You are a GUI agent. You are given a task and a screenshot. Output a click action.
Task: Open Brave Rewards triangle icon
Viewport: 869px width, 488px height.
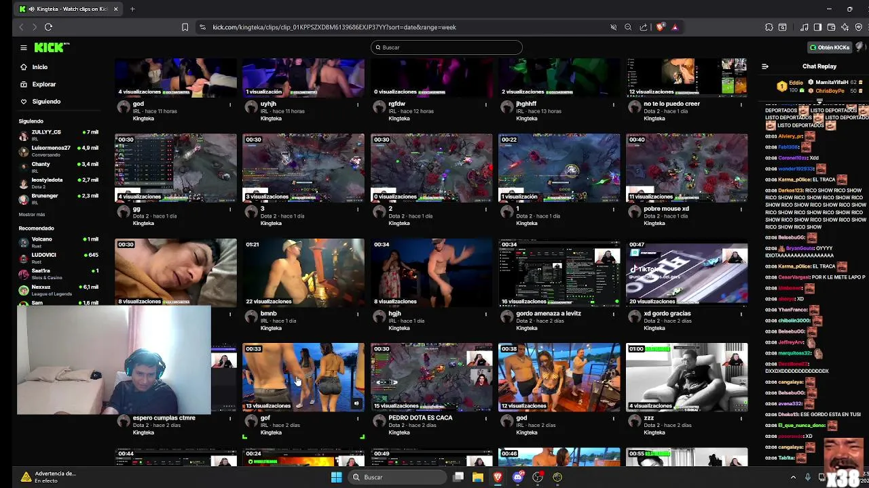675,27
